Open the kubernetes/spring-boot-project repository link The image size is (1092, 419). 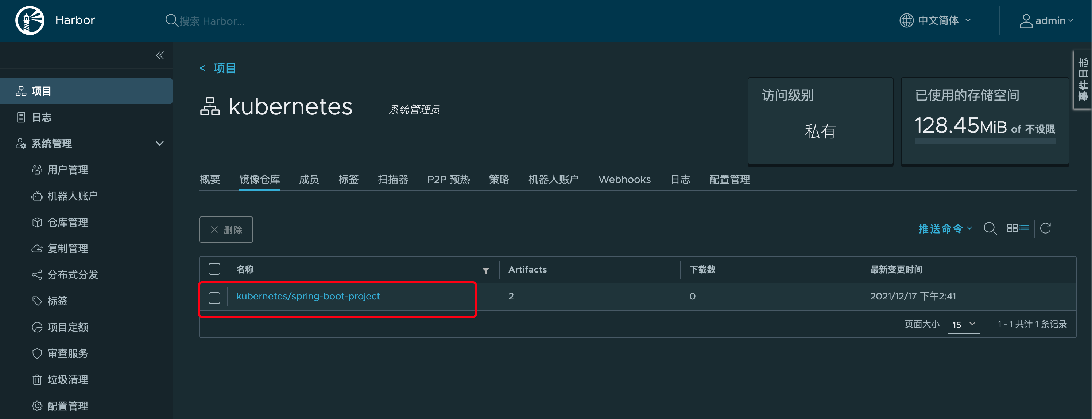(308, 296)
